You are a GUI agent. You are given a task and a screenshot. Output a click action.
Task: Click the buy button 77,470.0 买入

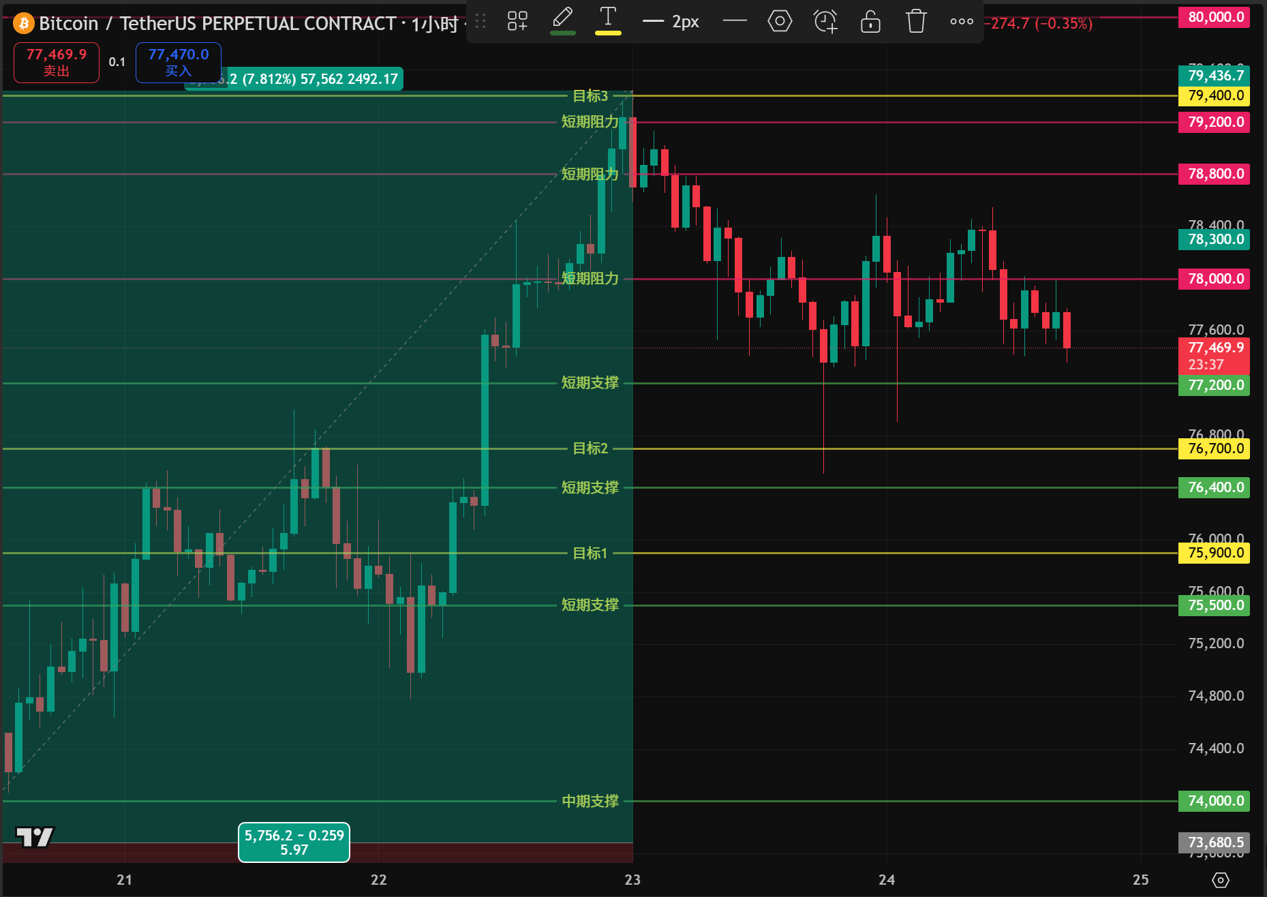coord(179,62)
